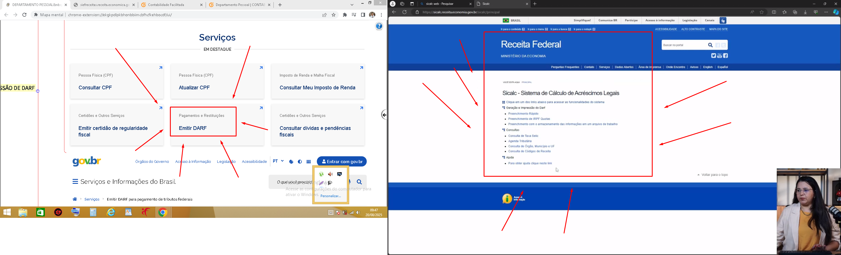This screenshot has height=255, width=841.
Task: Open Chrome's side panel icon
Action: tap(363, 15)
